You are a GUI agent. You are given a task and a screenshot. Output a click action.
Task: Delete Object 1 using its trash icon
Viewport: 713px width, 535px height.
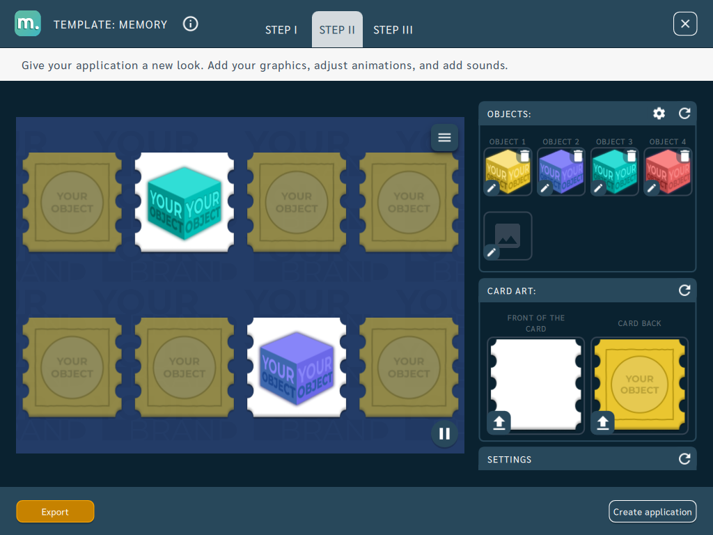(525, 156)
